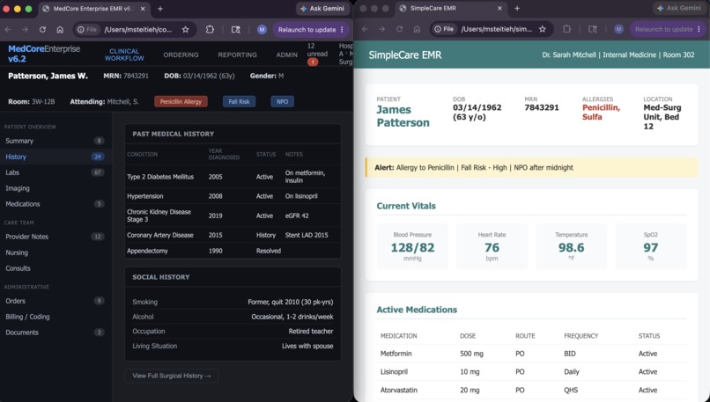This screenshot has width=710, height=402.
Task: Open profile avatar M in SimpleCare window
Action: (618, 29)
